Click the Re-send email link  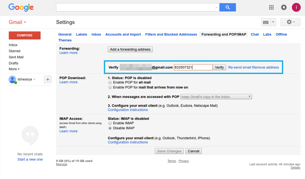click(240, 67)
